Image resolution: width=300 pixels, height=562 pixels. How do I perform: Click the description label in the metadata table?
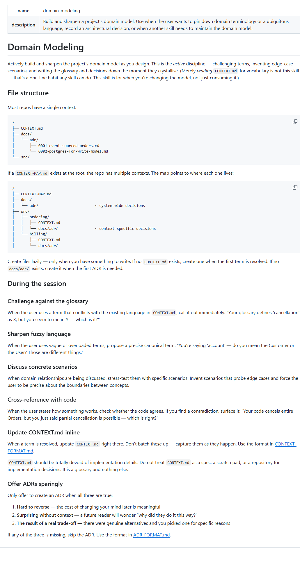click(x=23, y=25)
